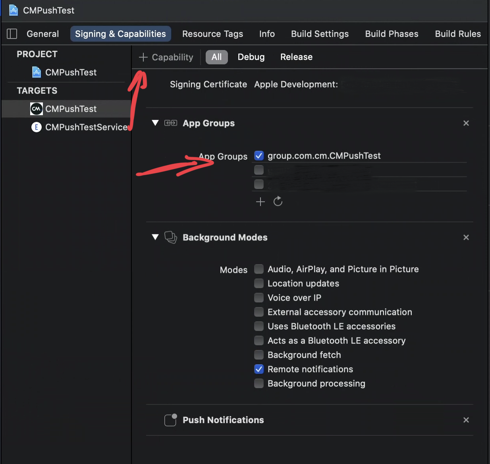This screenshot has height=464, width=490.
Task: Remove the Push Notifications capability
Action: (x=466, y=420)
